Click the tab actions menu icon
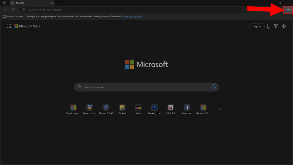This screenshot has height=165, width=293. click(5, 3)
